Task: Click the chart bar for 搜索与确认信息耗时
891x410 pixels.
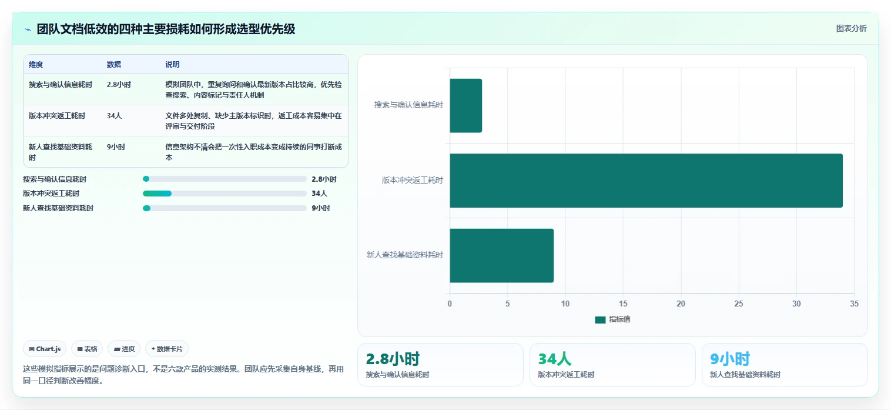Action: (465, 105)
